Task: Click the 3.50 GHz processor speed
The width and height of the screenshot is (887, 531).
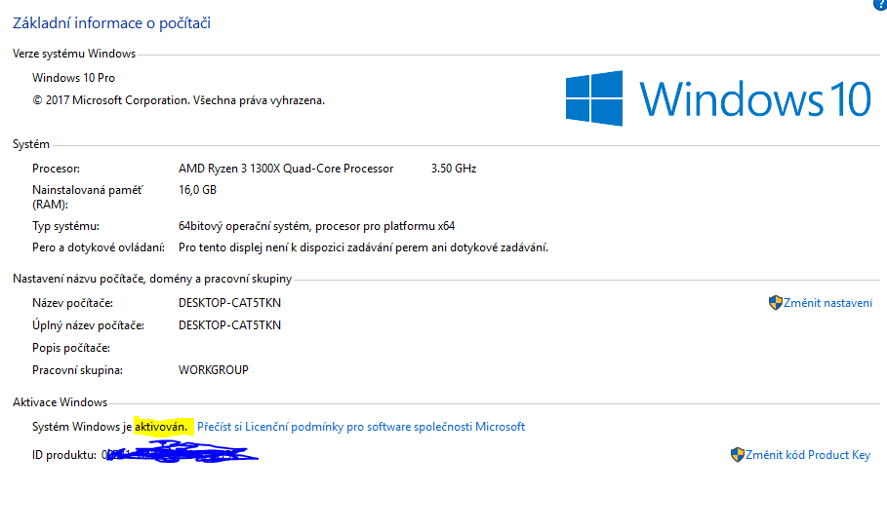Action: 454,169
